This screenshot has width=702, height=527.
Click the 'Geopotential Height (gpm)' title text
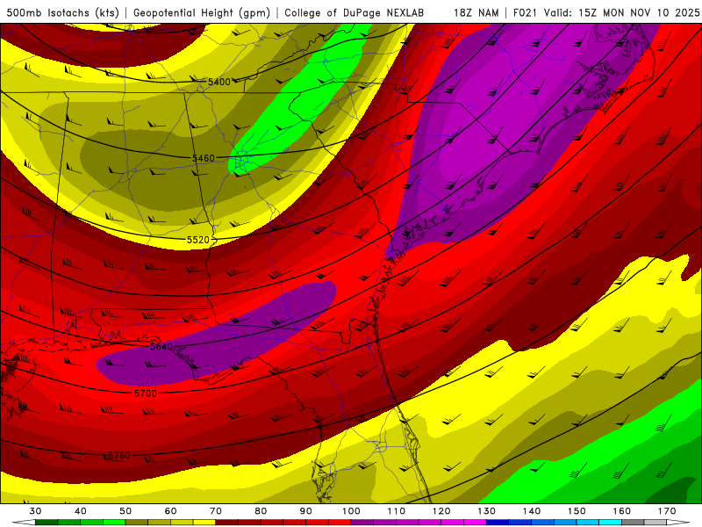(x=202, y=13)
